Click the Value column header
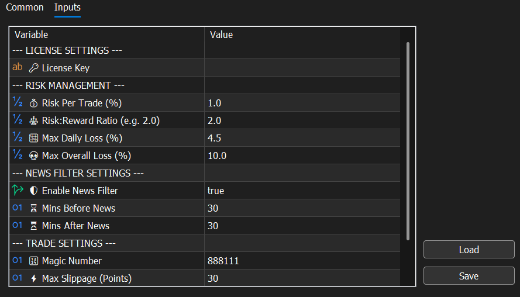 221,35
